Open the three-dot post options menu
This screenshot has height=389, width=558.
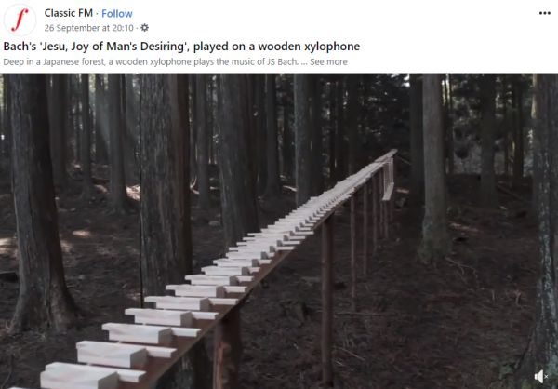(544, 13)
